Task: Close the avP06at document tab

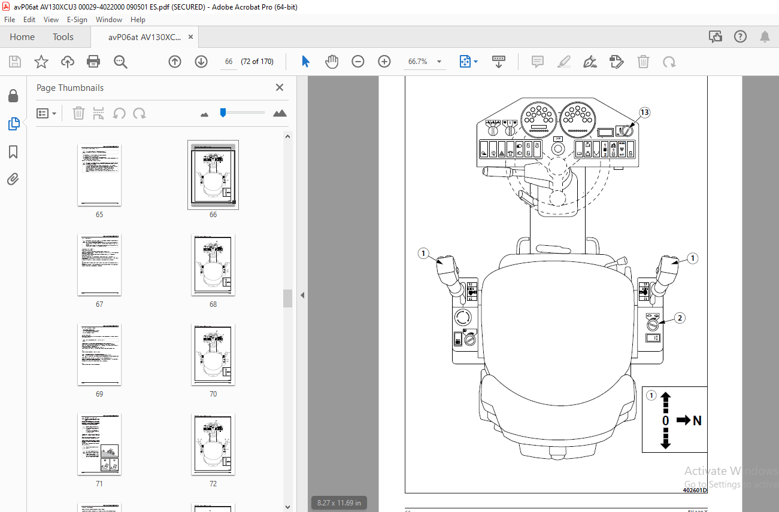Action: click(191, 37)
